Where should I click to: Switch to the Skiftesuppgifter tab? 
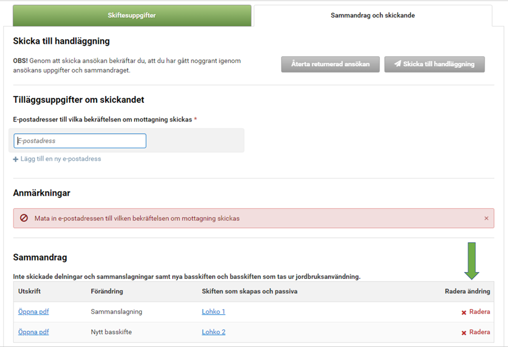(132, 16)
